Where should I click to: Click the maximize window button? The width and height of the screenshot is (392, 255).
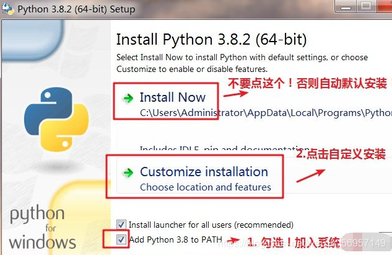366,6
